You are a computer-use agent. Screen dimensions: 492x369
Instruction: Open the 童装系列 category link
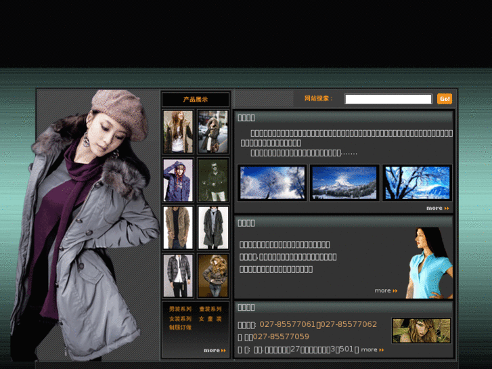pos(210,309)
